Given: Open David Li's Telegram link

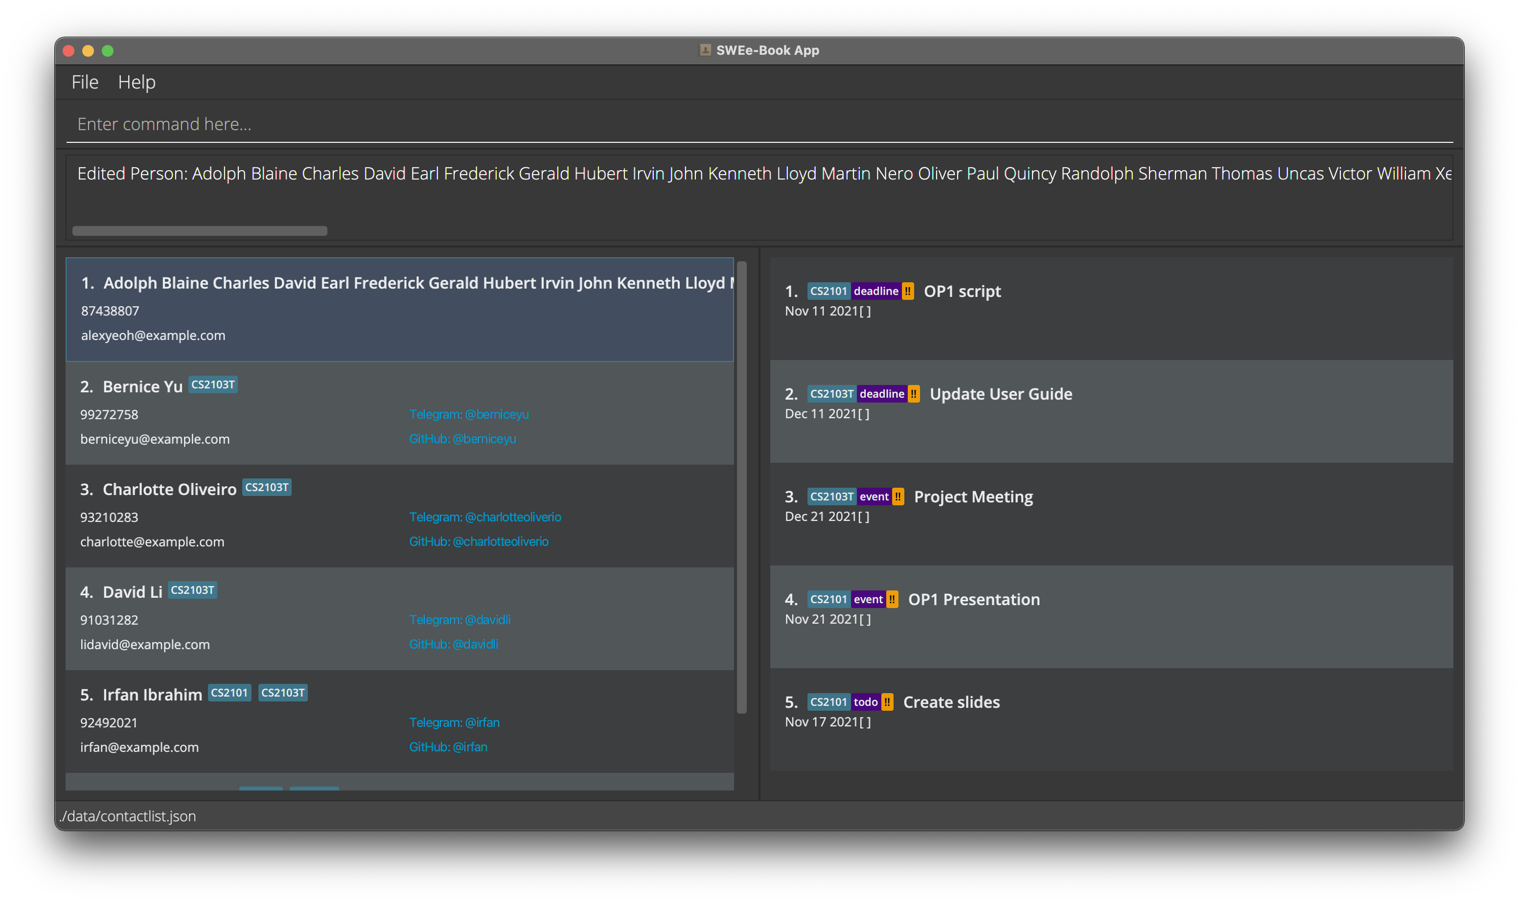Looking at the screenshot, I should 460,619.
